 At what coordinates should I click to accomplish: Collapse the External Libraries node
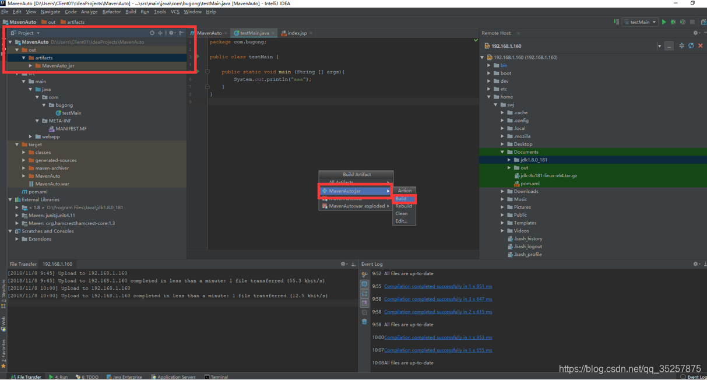(10, 199)
